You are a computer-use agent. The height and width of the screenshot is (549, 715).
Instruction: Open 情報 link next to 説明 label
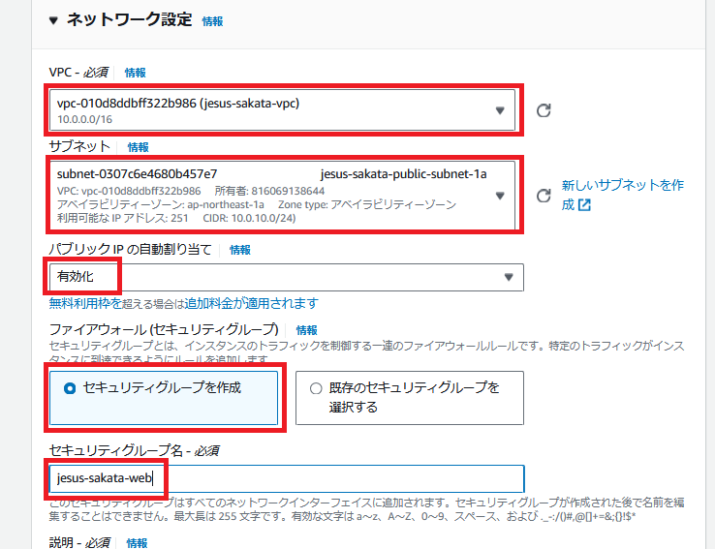coord(137,542)
